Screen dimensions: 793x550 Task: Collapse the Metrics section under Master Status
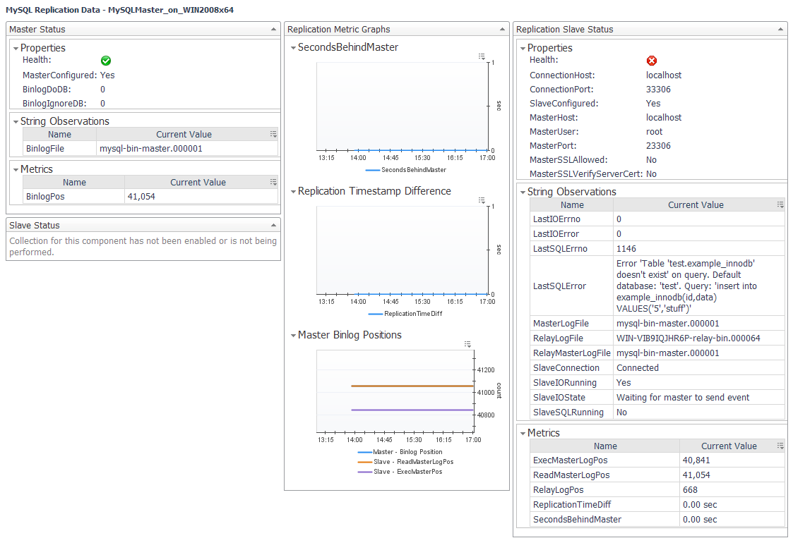pos(16,170)
